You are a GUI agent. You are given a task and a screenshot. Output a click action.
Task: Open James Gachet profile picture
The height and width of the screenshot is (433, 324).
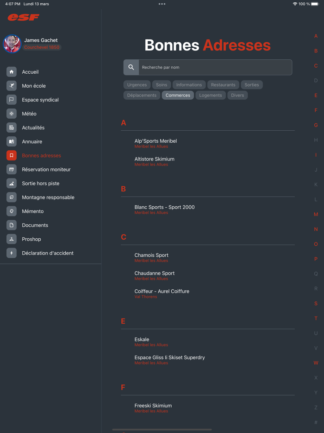[12, 44]
